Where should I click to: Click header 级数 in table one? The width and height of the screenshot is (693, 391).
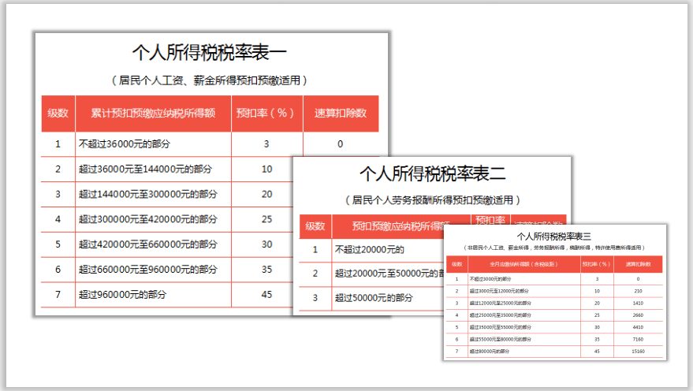point(58,113)
